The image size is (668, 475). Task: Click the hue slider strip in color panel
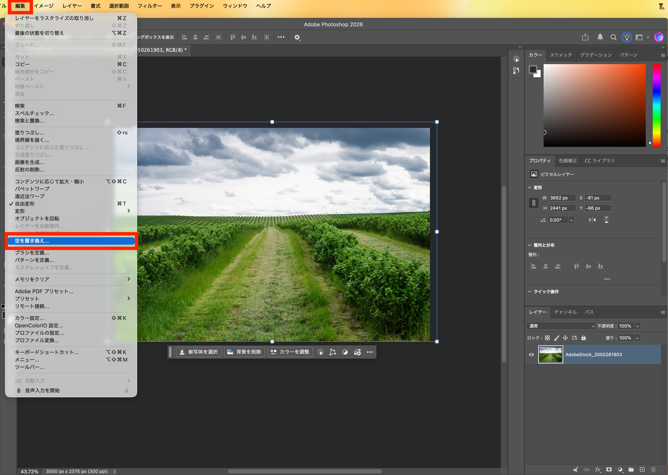point(656,105)
